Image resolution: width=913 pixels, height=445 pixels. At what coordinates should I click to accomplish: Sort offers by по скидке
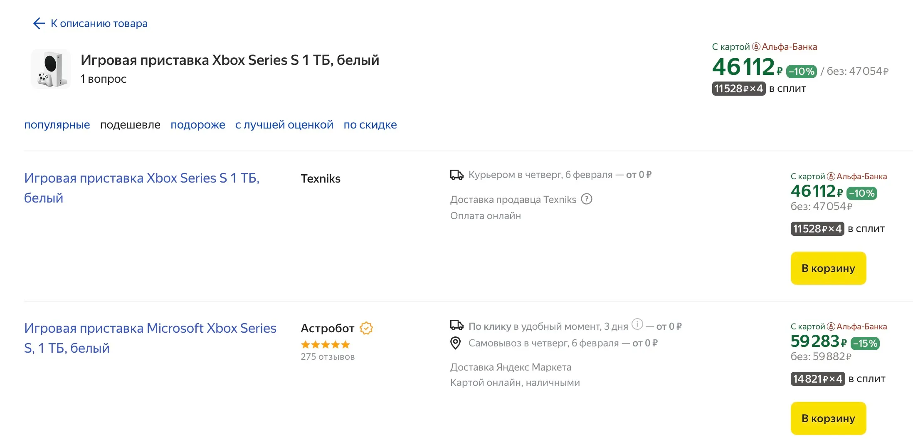pos(370,125)
